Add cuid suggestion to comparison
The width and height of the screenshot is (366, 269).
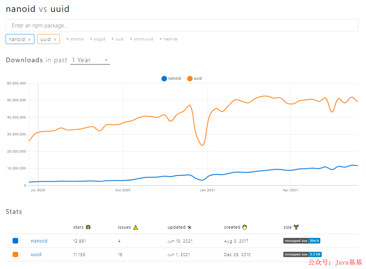(117, 39)
